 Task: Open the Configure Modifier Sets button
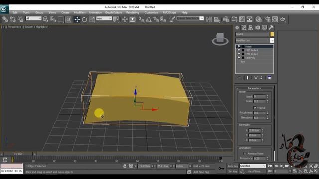tap(269, 78)
